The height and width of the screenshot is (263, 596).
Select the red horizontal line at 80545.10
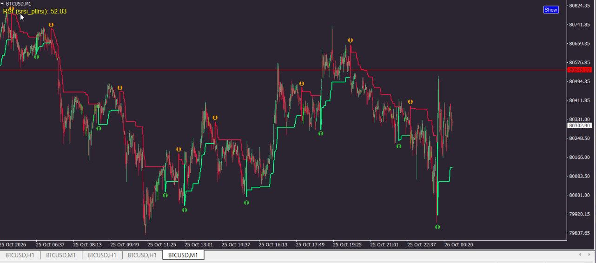pos(283,70)
